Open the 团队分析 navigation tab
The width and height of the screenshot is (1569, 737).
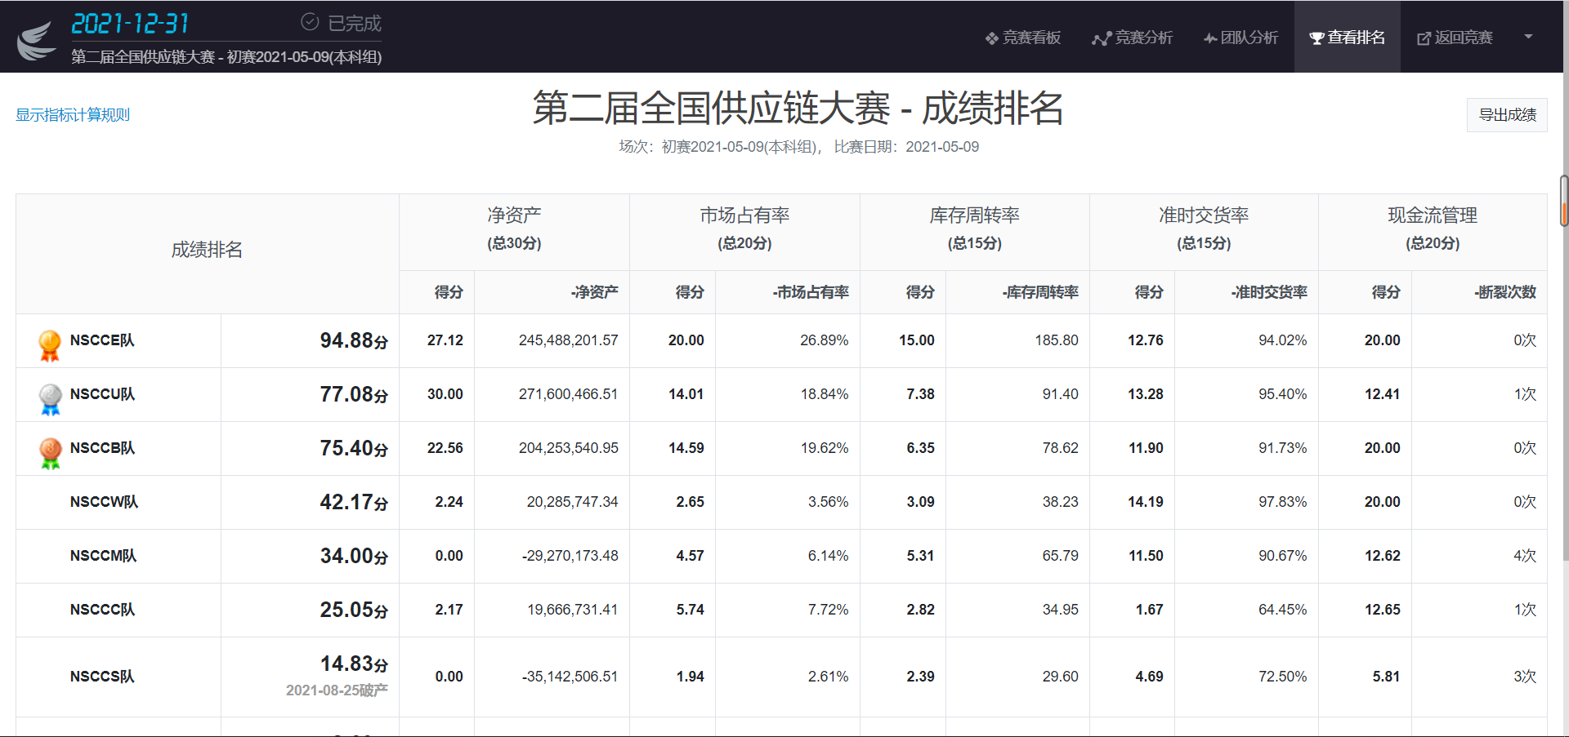[x=1240, y=38]
